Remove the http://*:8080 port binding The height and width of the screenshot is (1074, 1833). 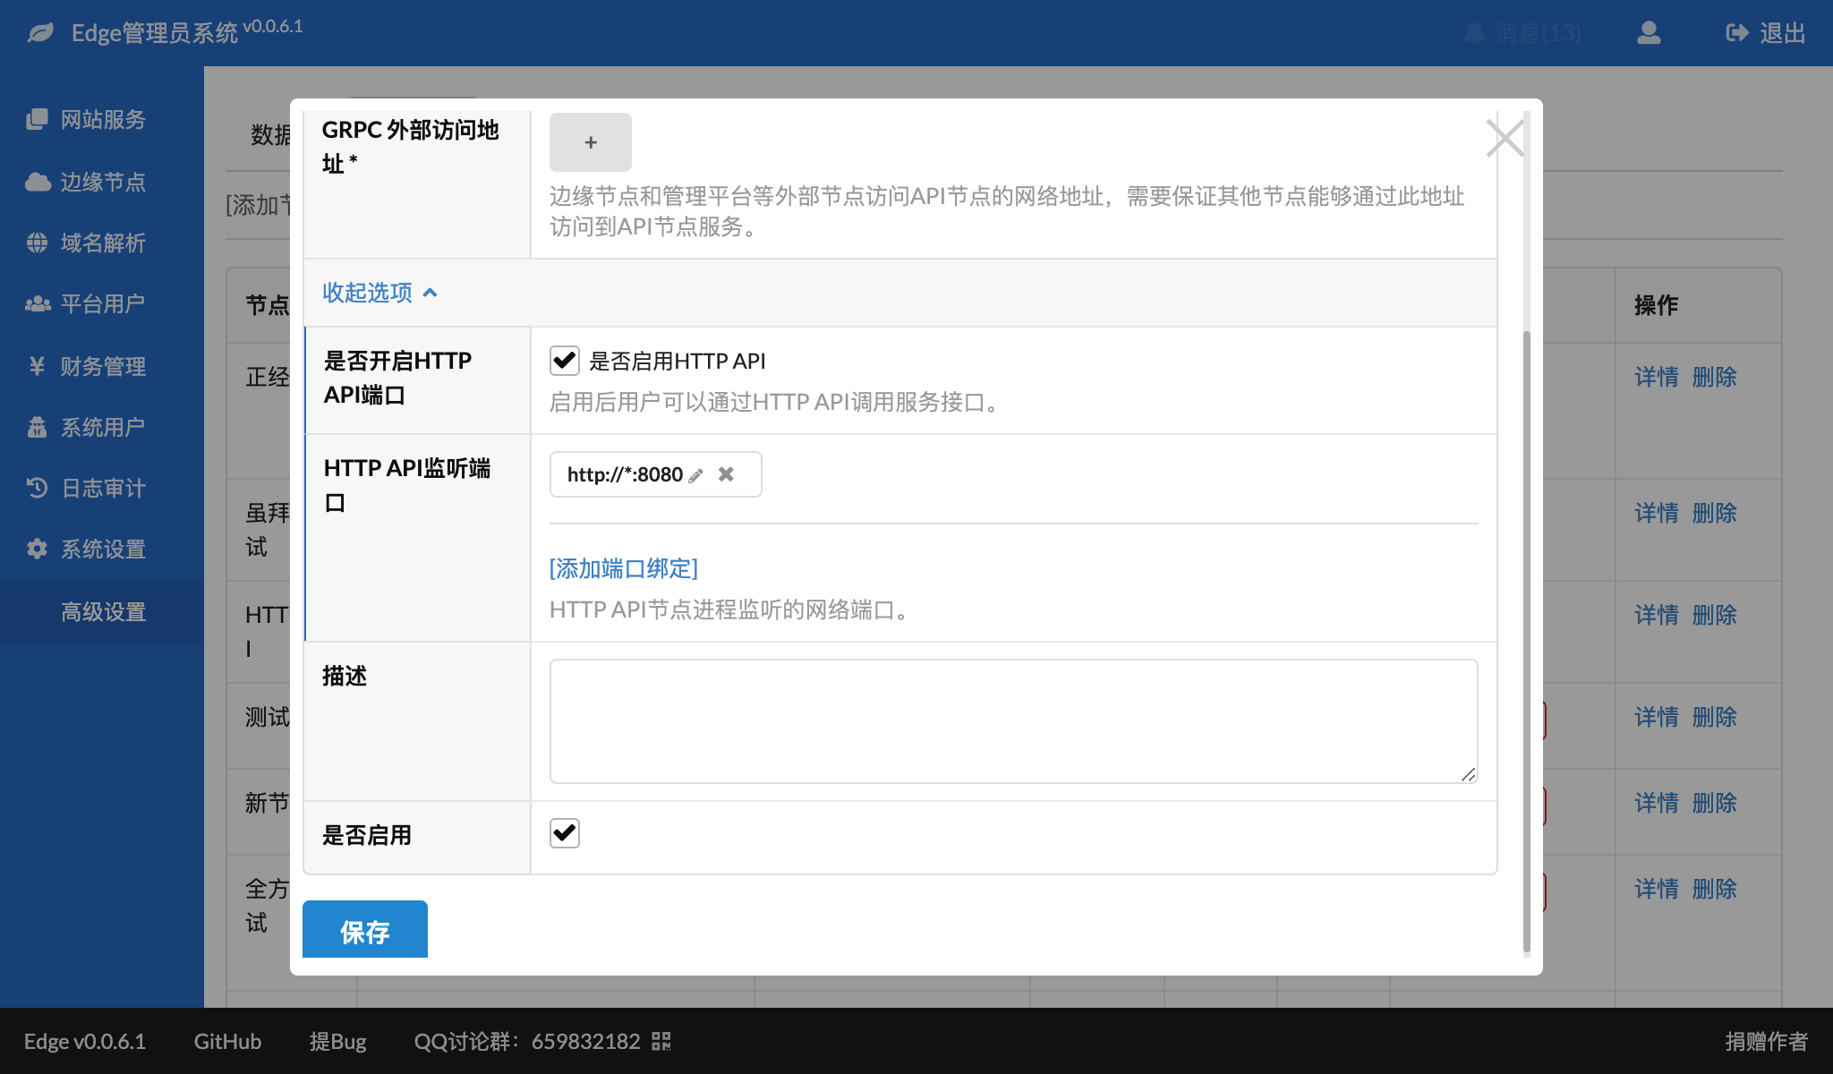click(726, 474)
